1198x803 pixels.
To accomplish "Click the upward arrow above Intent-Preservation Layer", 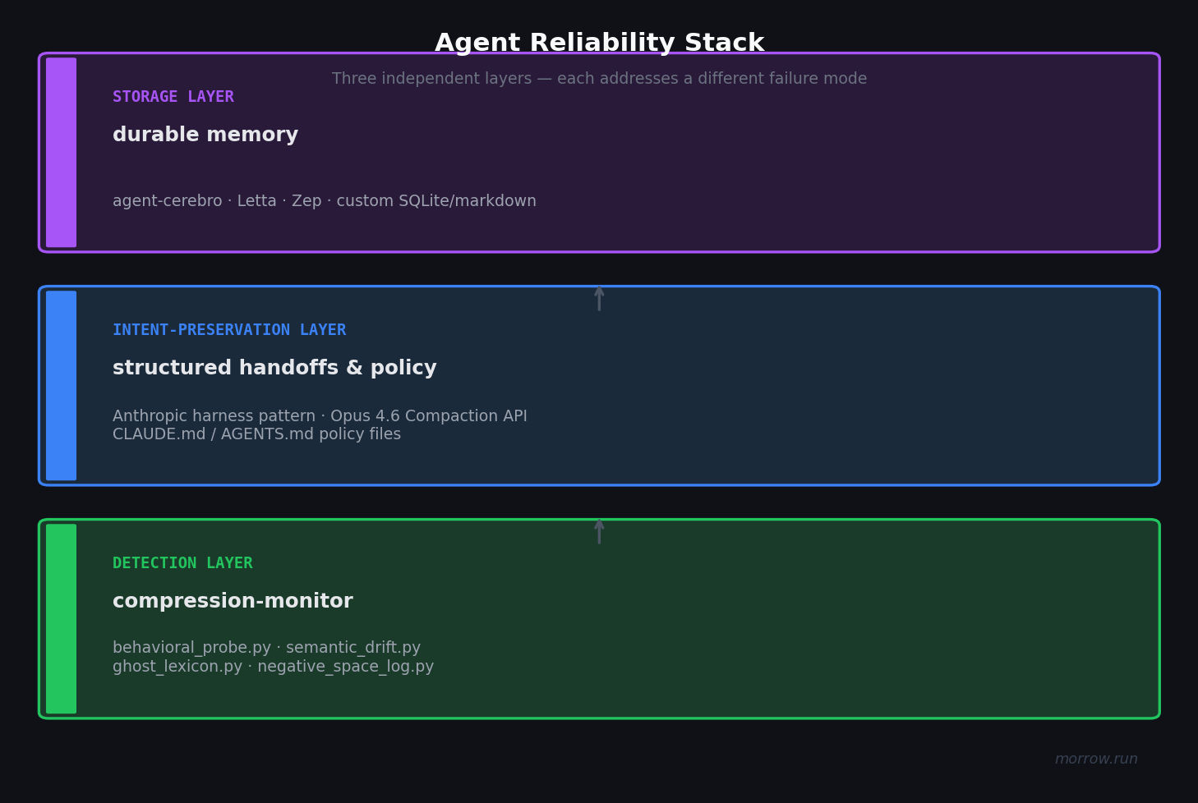I will 599,299.
